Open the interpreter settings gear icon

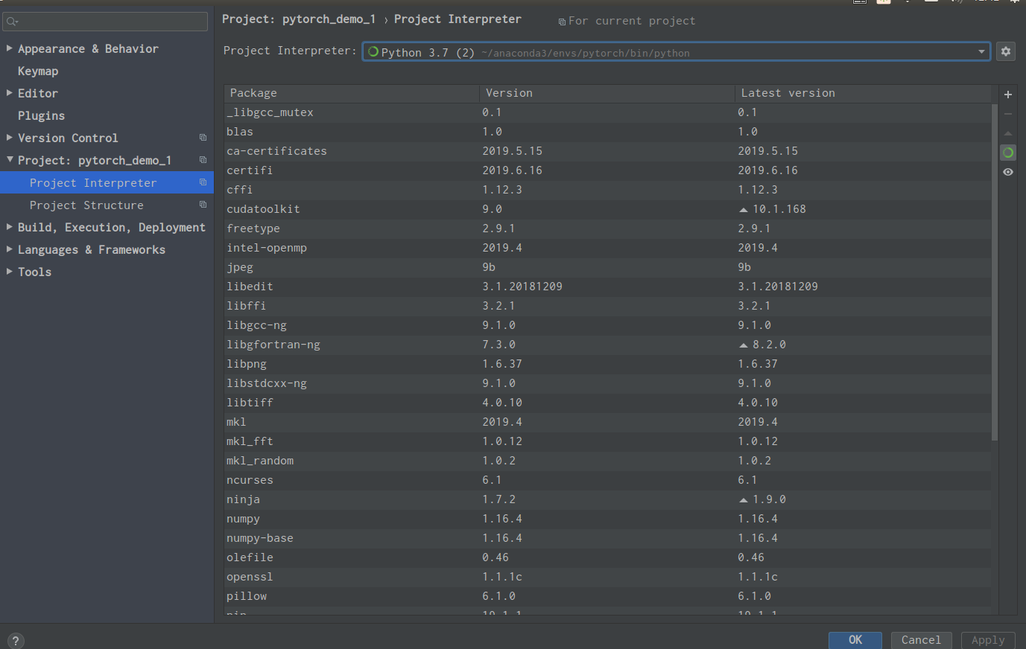pos(1006,51)
